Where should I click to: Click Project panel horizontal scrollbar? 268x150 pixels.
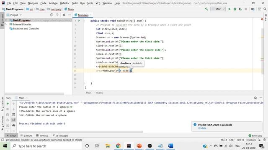point(34,94)
